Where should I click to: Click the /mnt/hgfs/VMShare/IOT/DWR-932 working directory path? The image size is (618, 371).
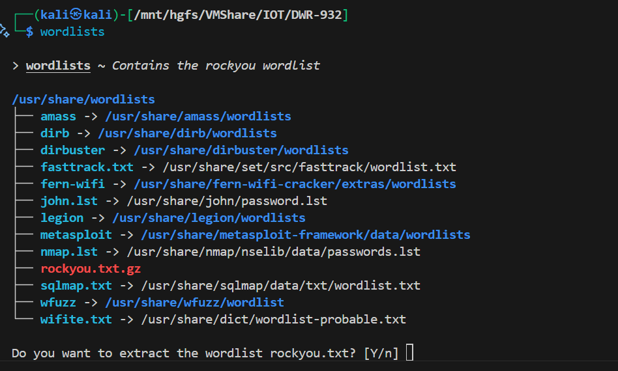(237, 15)
